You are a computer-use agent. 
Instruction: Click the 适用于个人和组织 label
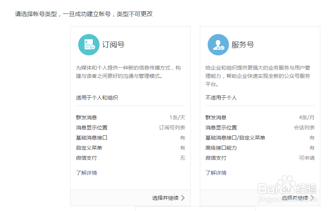pyautogui.click(x=97, y=98)
